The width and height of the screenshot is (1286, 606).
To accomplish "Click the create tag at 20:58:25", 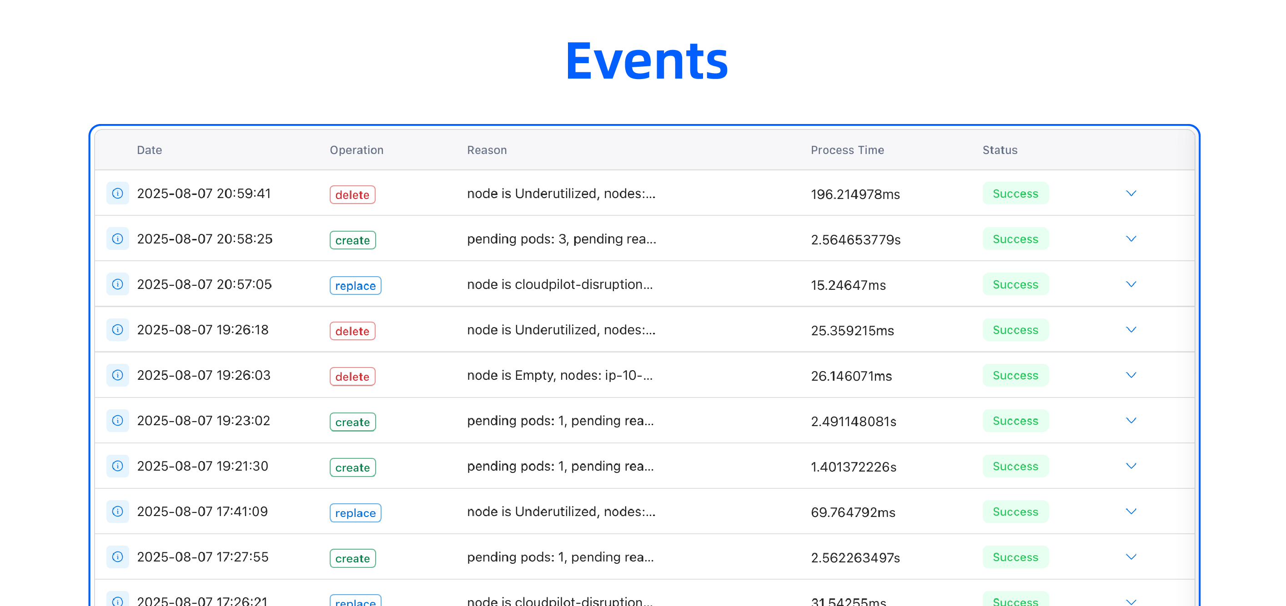I will 352,240.
